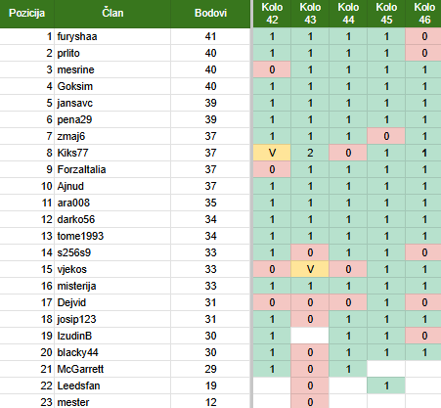
Task: Click the Leedsfan name cell
Action: pyautogui.click(x=112, y=385)
